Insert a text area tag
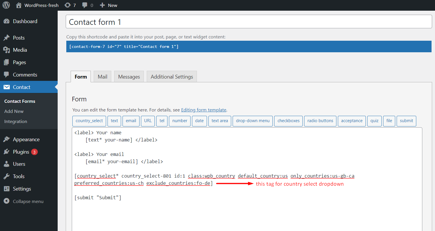435x231 pixels. [x=220, y=121]
